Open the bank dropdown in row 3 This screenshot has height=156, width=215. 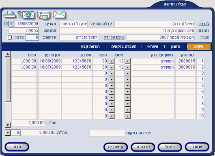pos(127,73)
